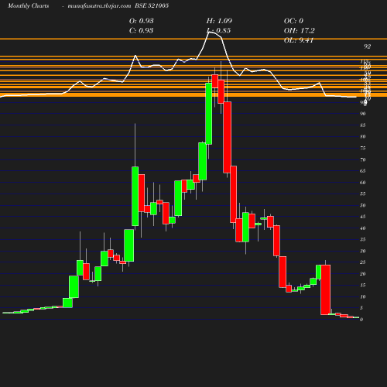Click the 90 price axis label

pos(363,114)
